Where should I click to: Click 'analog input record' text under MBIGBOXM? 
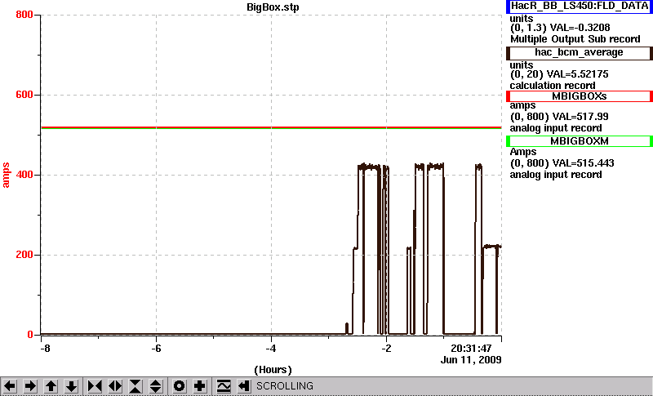pos(556,175)
